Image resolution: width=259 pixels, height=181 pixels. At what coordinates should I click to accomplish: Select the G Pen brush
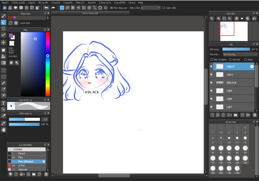pos(27,166)
